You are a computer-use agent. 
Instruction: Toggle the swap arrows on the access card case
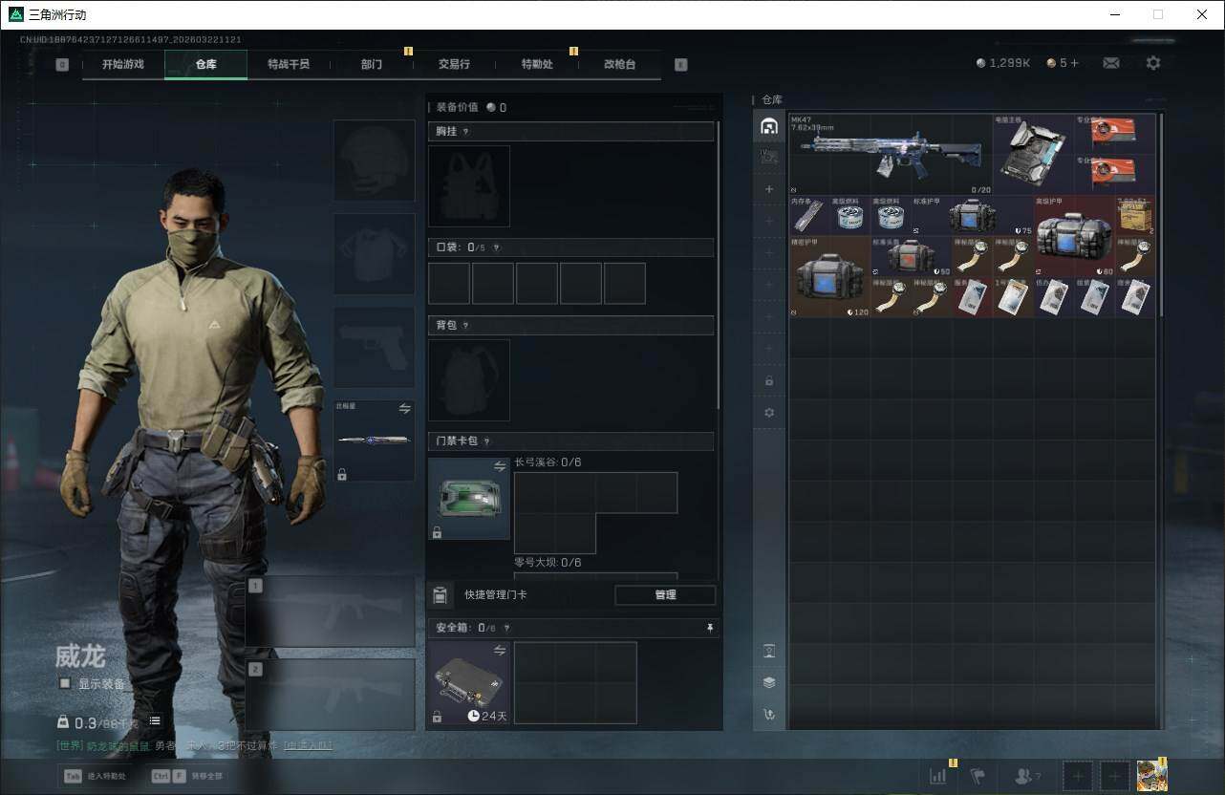[500, 466]
